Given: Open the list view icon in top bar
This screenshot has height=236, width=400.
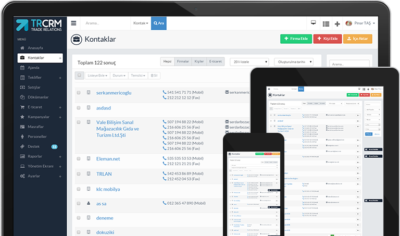Looking at the screenshot, I should [x=326, y=24].
